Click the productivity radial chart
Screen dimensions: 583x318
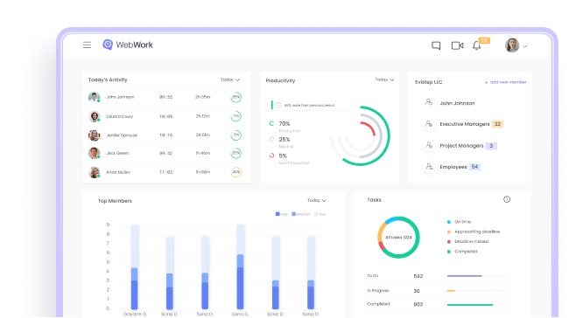pos(360,135)
